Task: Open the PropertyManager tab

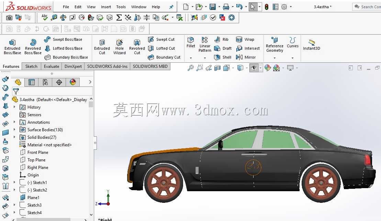Action: pyautogui.click(x=32, y=82)
